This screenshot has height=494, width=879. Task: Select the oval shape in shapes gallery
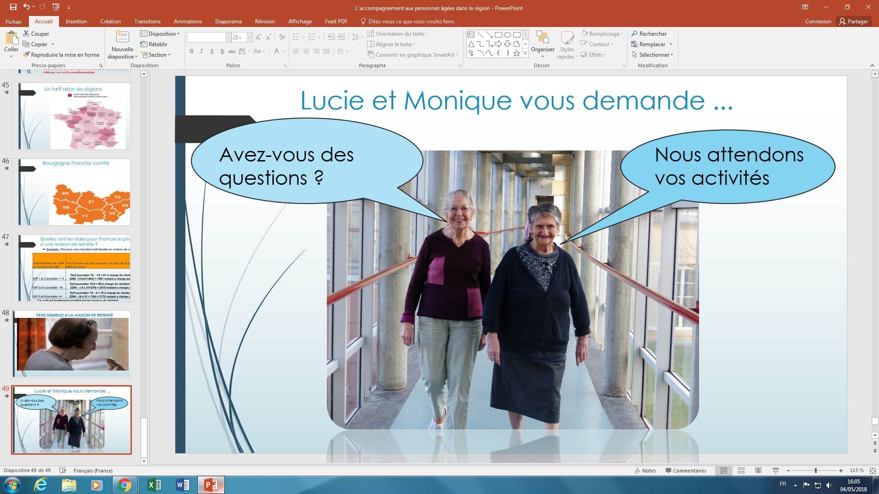click(507, 35)
